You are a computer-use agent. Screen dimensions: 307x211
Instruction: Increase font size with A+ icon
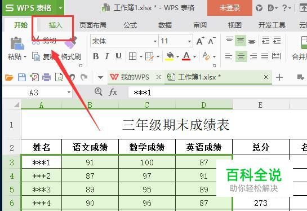201,41
